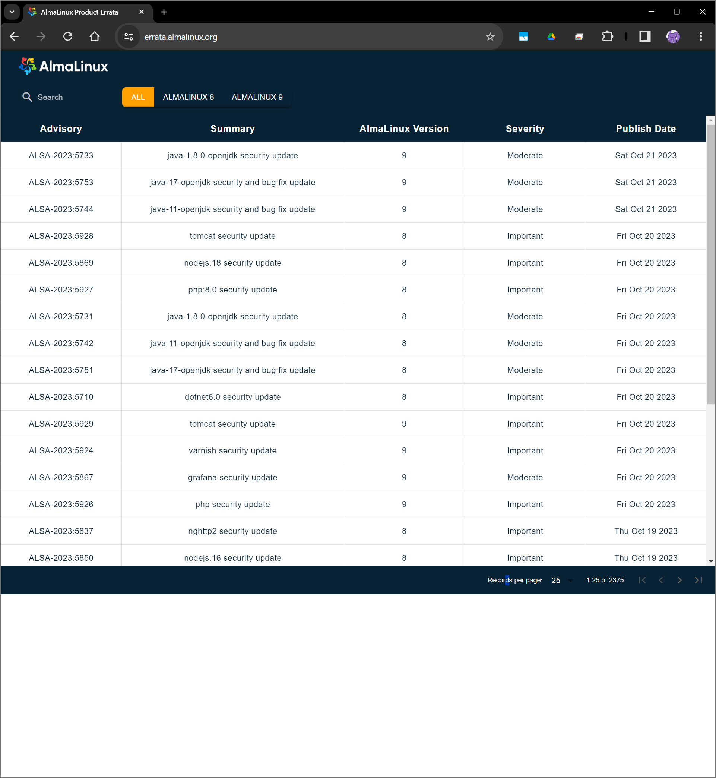The width and height of the screenshot is (716, 778).
Task: Go to the previous results page
Action: tap(660, 580)
